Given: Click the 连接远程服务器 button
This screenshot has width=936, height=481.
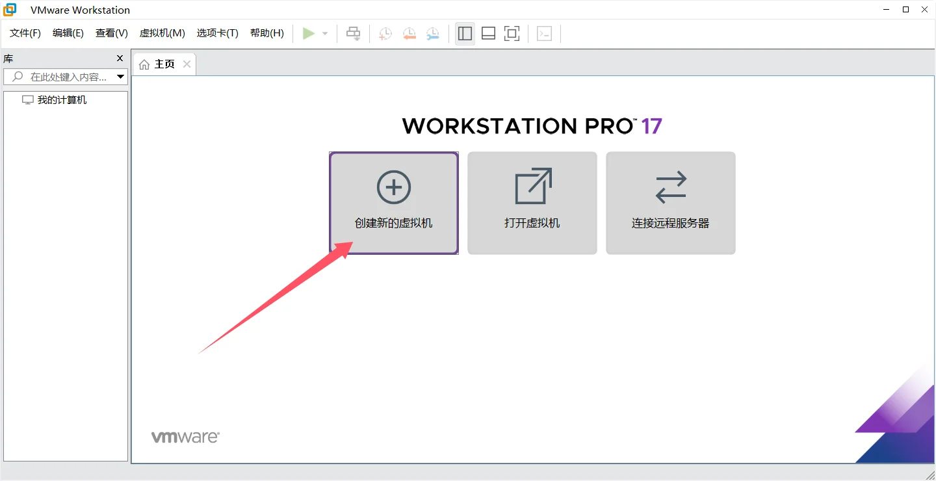Looking at the screenshot, I should tap(671, 203).
